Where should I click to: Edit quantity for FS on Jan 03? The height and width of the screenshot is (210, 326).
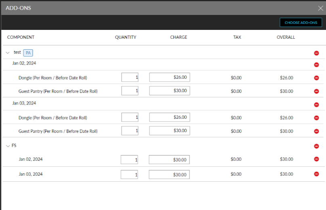coord(129,174)
